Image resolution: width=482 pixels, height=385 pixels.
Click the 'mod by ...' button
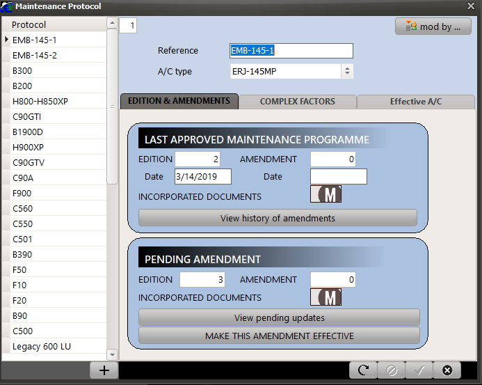pyautogui.click(x=433, y=26)
